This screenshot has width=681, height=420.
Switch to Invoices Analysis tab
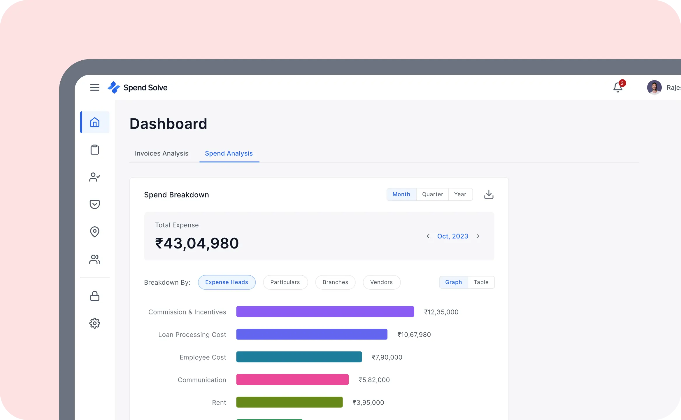click(162, 153)
